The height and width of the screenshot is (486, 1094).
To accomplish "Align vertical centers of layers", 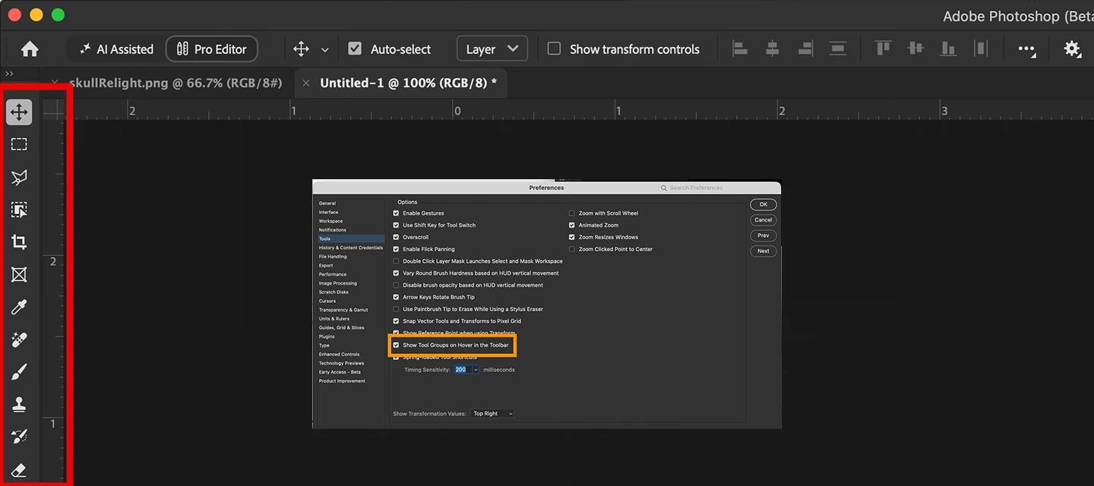I will [x=915, y=49].
